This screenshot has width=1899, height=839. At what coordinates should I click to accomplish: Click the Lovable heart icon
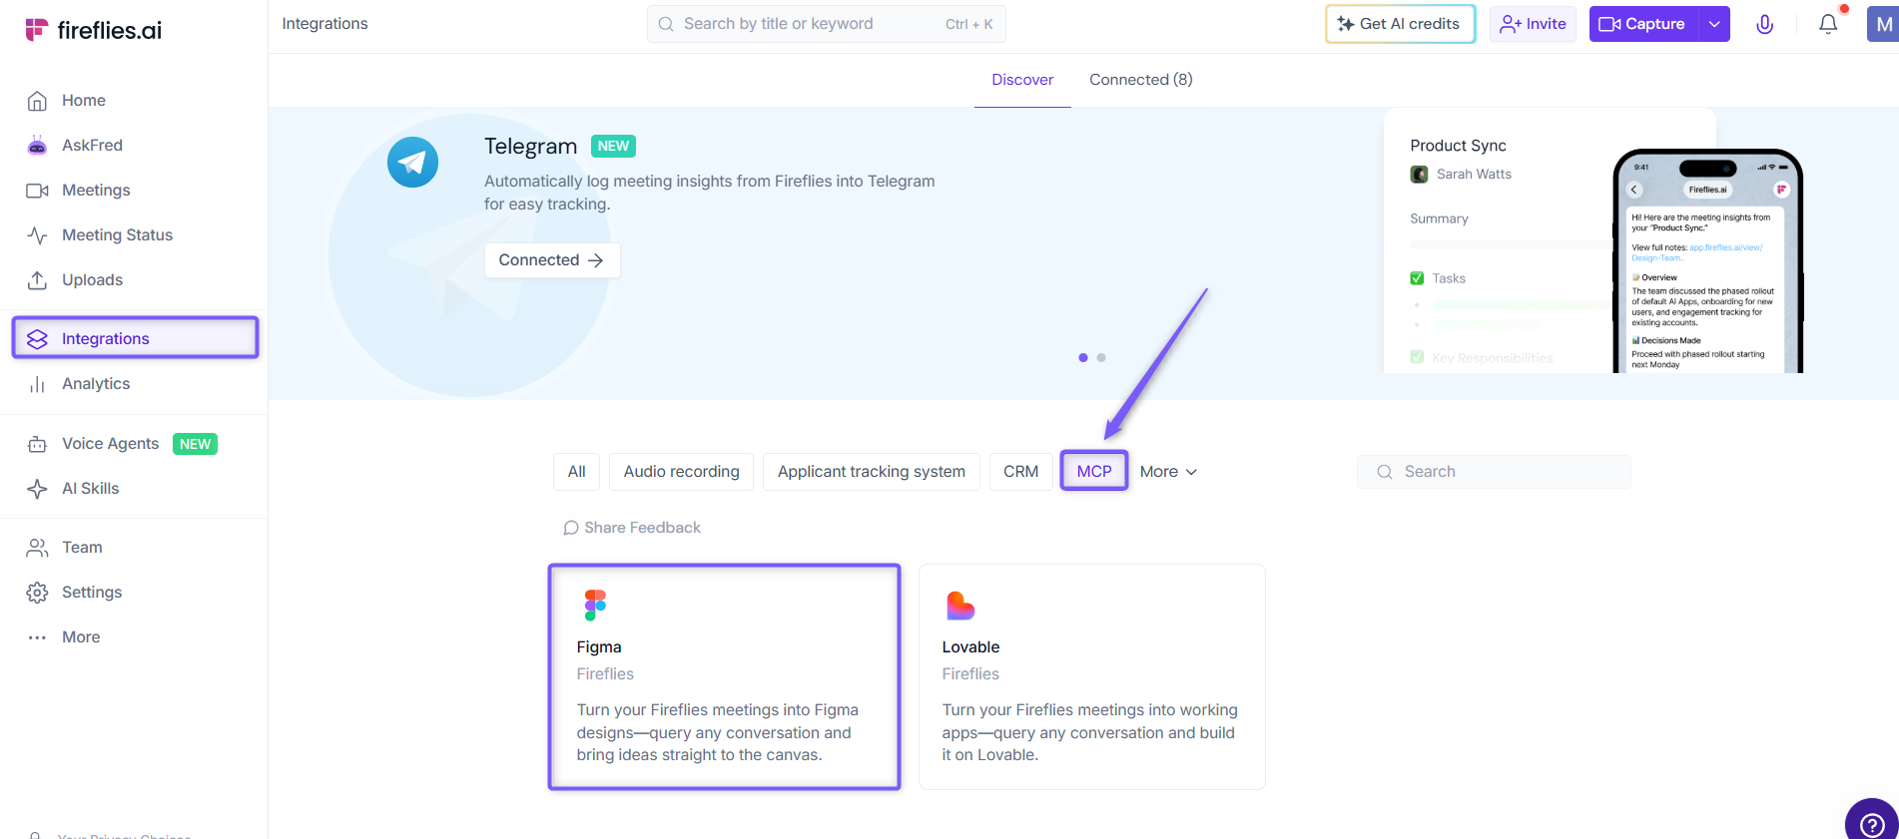pyautogui.click(x=959, y=606)
